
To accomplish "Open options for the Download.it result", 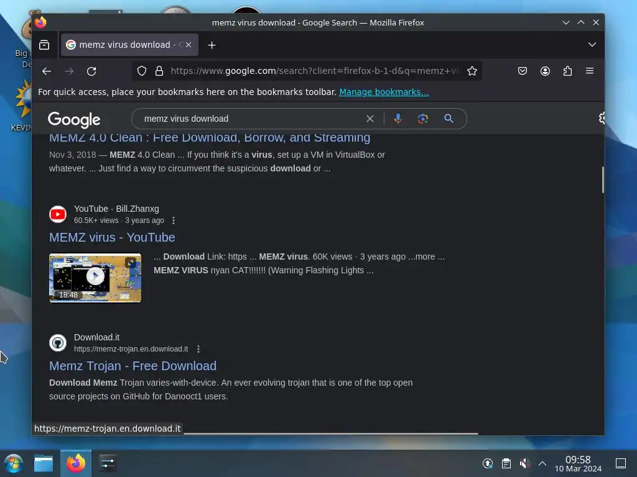I will (x=198, y=349).
